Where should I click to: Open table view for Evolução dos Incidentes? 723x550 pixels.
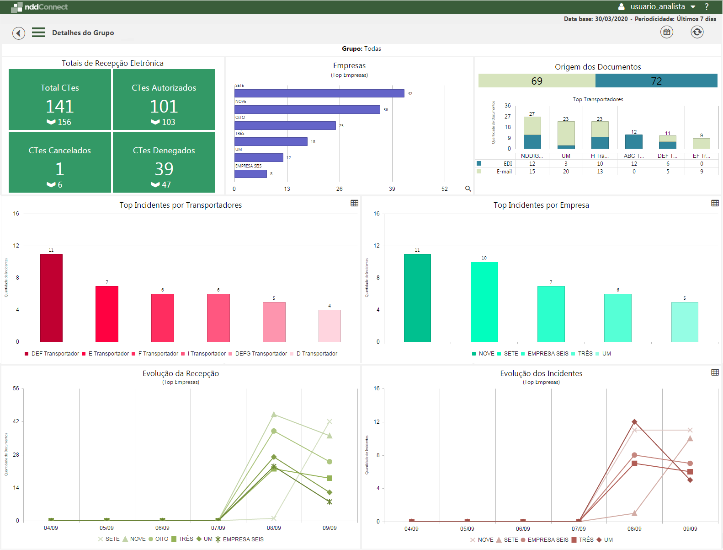(715, 372)
